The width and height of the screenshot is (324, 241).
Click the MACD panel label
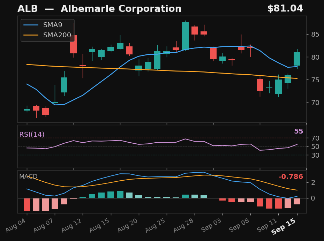pyautogui.click(x=28, y=176)
